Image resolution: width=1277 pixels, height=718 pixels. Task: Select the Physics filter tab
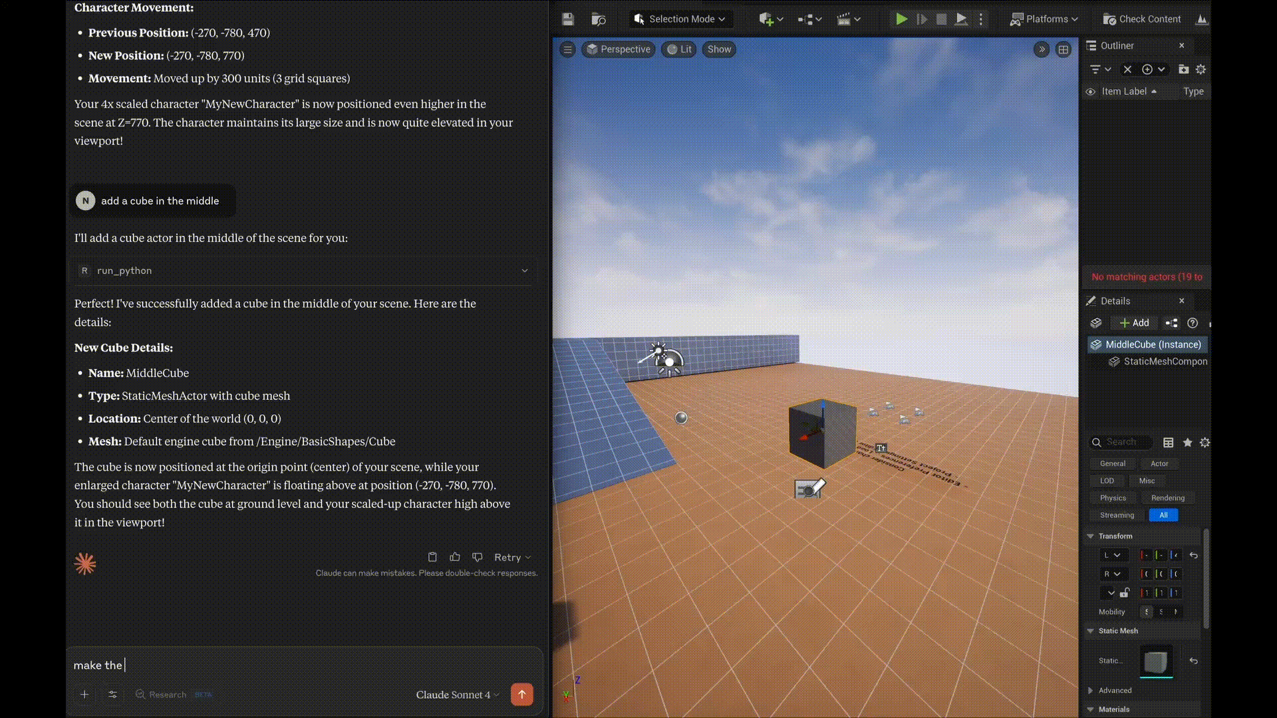coord(1113,498)
